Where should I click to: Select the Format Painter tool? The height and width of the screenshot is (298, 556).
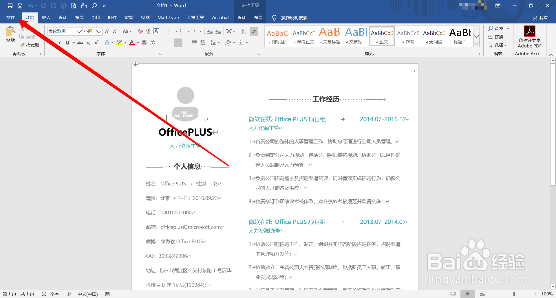point(29,45)
